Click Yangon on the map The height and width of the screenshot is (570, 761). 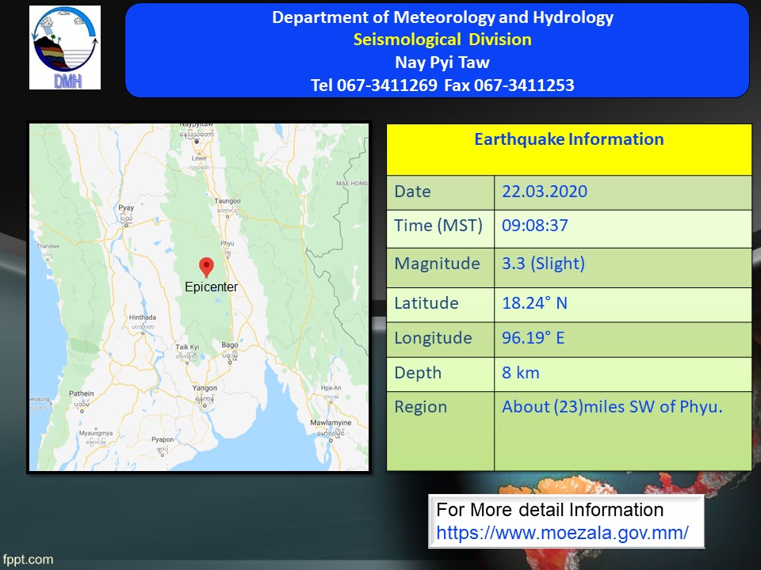(x=205, y=388)
